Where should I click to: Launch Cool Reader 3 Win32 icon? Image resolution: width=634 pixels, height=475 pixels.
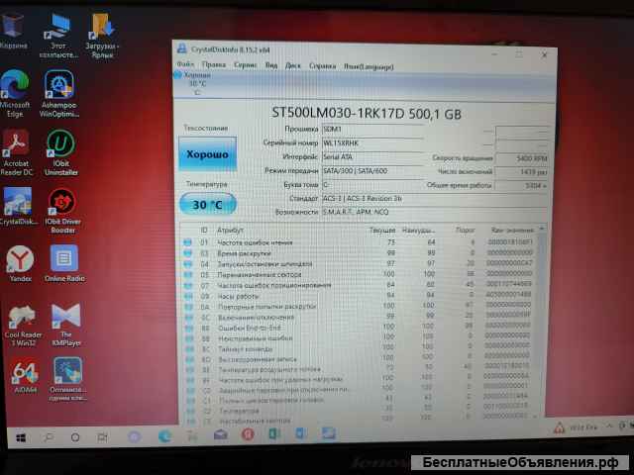[x=23, y=326]
